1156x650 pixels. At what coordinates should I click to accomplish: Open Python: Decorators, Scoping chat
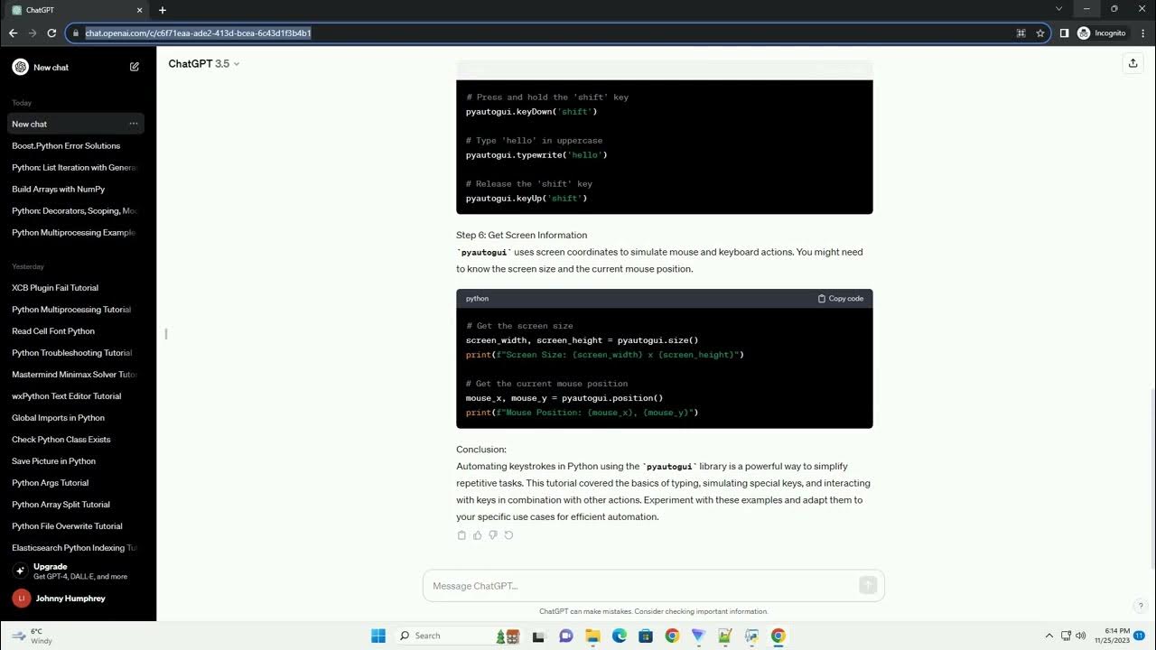coord(75,210)
